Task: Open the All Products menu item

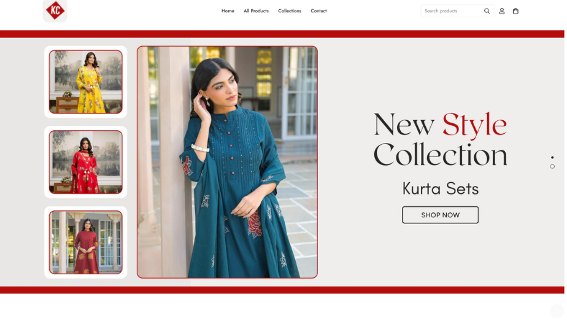Action: pyautogui.click(x=256, y=11)
